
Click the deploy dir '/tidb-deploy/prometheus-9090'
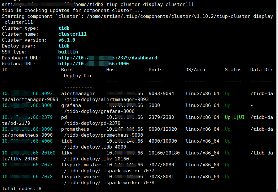tap(103, 135)
